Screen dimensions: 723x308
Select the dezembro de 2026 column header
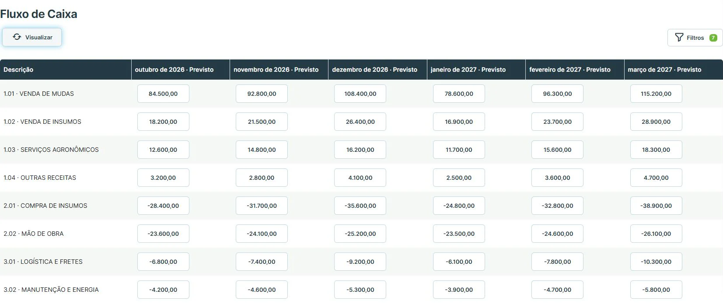(x=377, y=70)
